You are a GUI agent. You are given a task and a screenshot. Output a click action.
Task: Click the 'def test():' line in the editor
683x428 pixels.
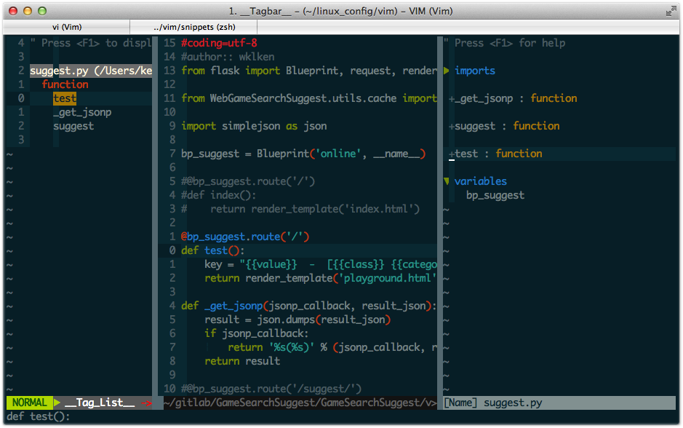coord(213,250)
